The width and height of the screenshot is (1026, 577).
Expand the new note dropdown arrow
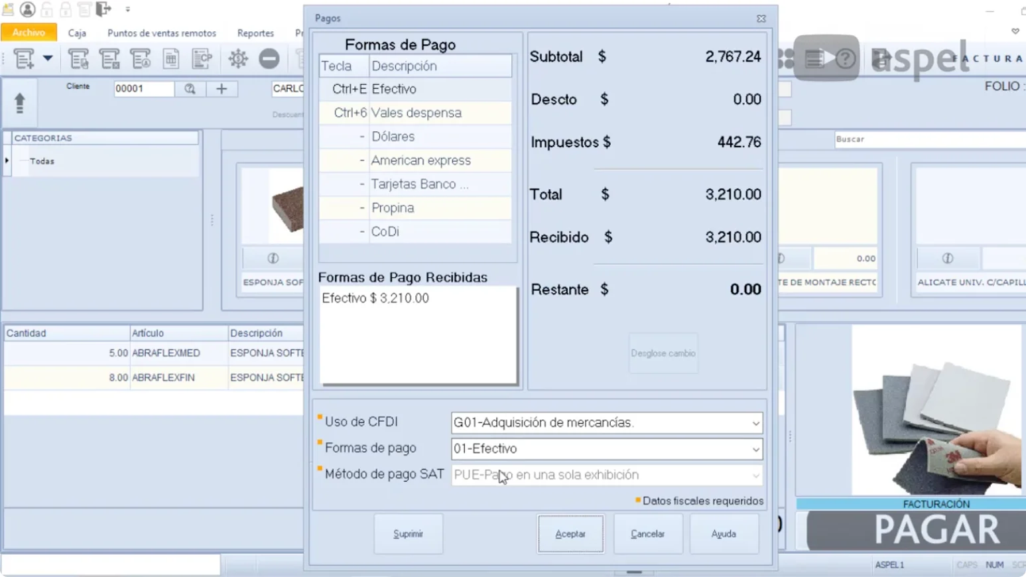[x=48, y=58]
